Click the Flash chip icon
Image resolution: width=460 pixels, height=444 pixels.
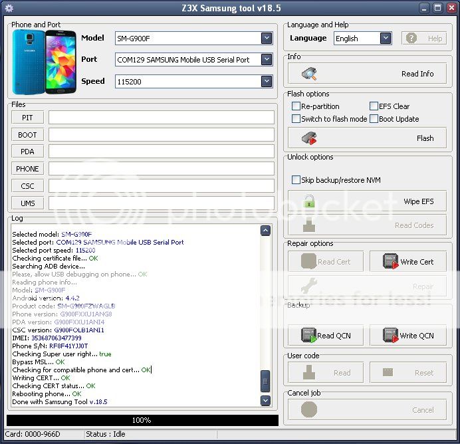point(309,138)
